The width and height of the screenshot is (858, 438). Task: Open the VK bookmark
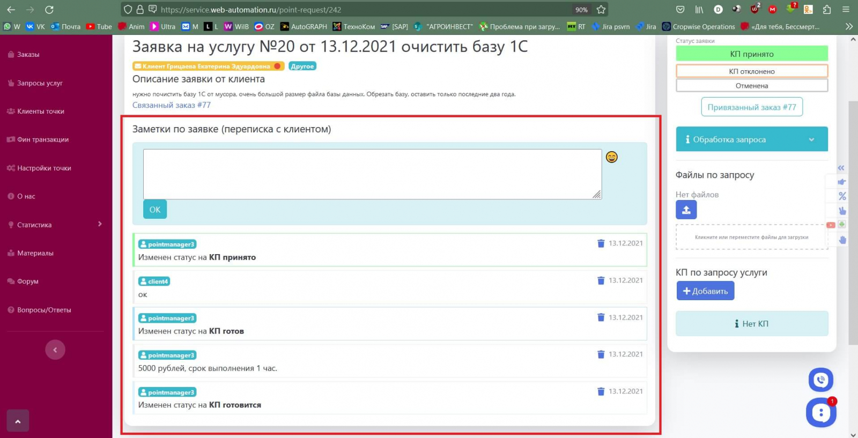coord(35,26)
